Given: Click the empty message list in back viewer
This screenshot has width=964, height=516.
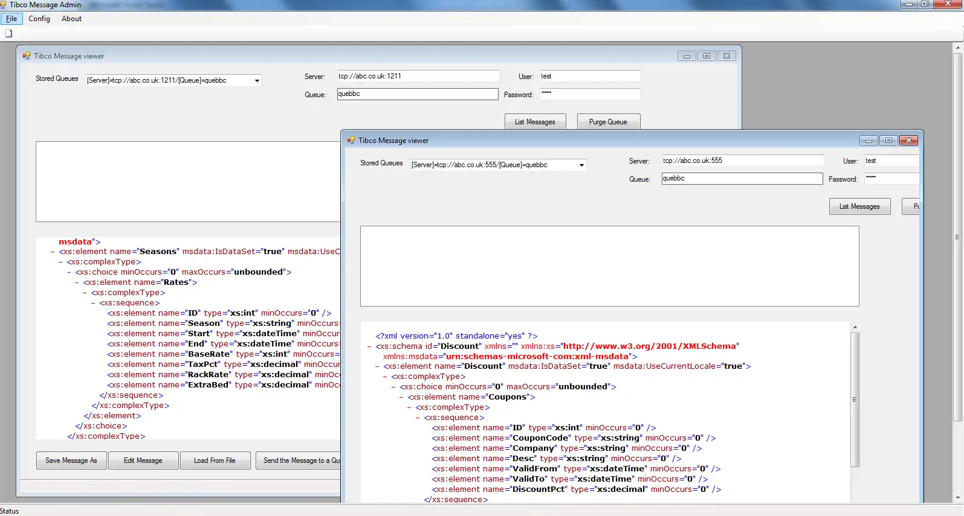Looking at the screenshot, I should click(188, 182).
